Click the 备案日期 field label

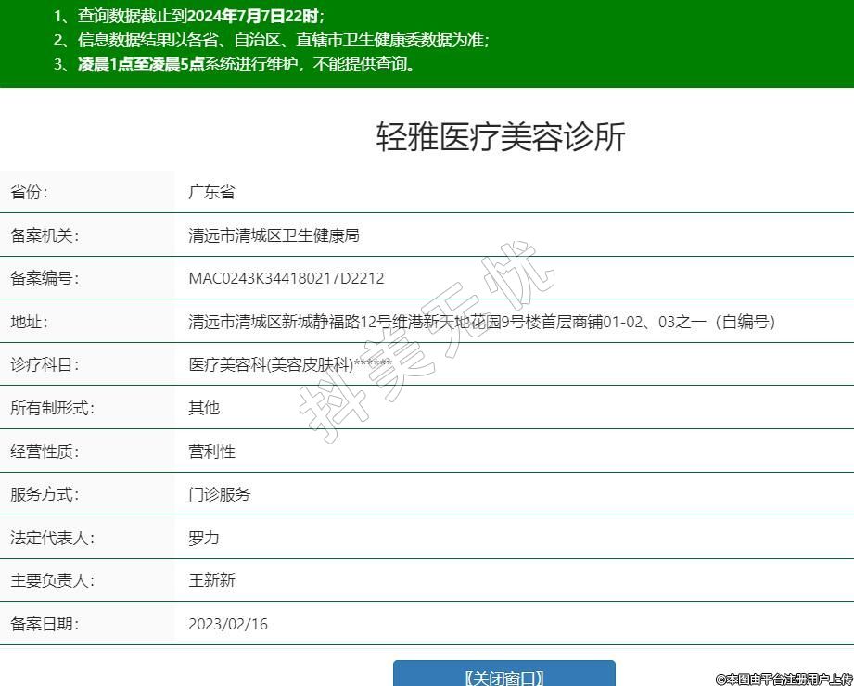pos(45,624)
